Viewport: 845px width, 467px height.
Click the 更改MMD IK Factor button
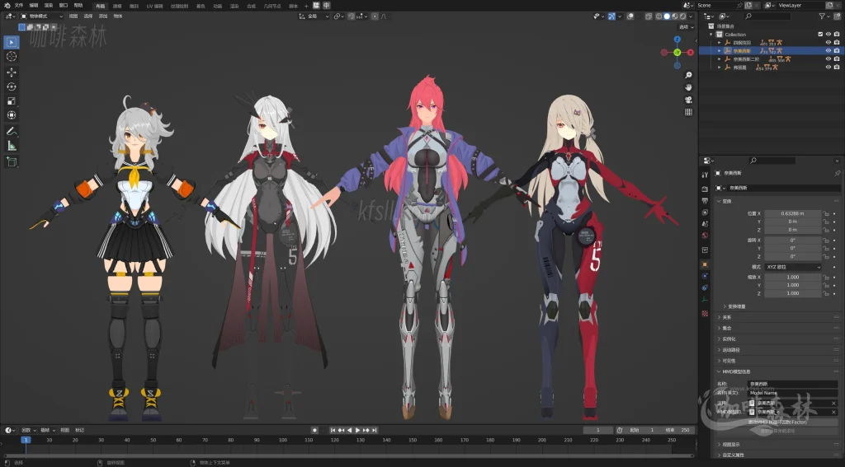point(777,422)
